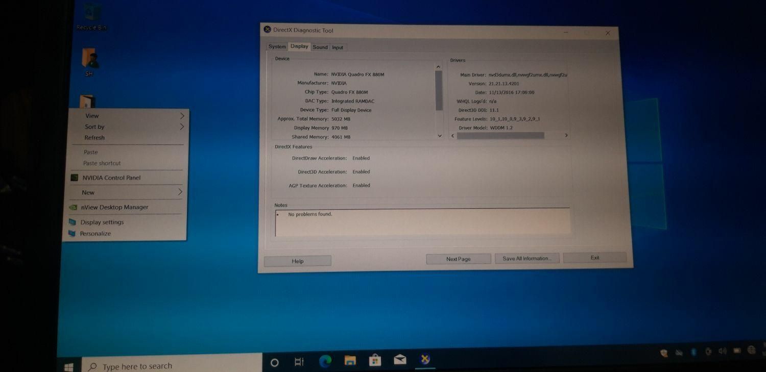Click inside the Notes text box
The image size is (766, 372).
coord(423,222)
